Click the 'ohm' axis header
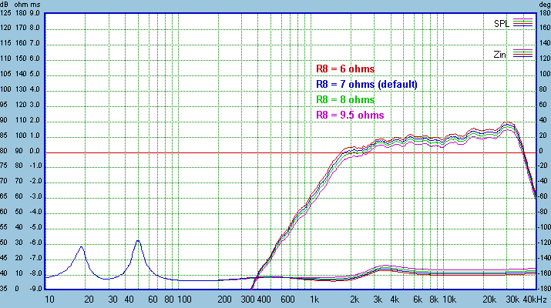The image size is (551, 308). [x=25, y=4]
